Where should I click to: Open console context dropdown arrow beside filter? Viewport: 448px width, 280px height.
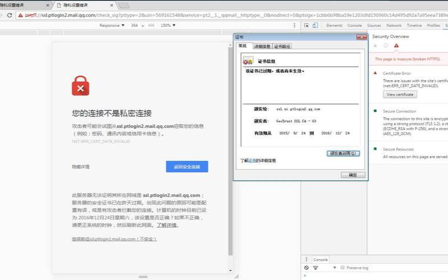pyautogui.click(x=334, y=268)
